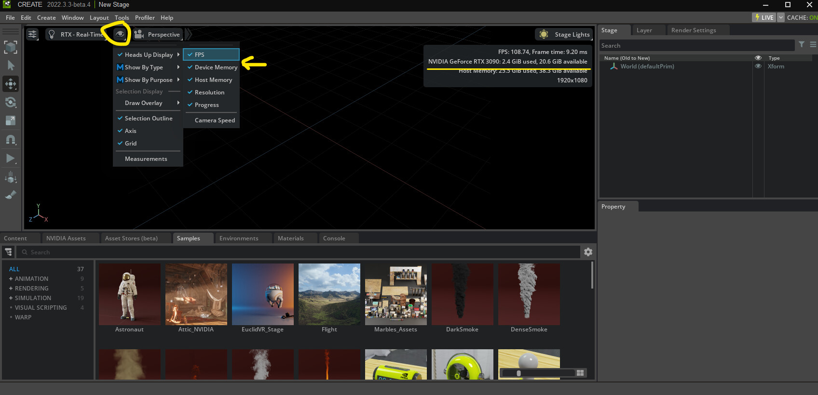Click the visibility eye column header
818x395 pixels.
click(758, 58)
